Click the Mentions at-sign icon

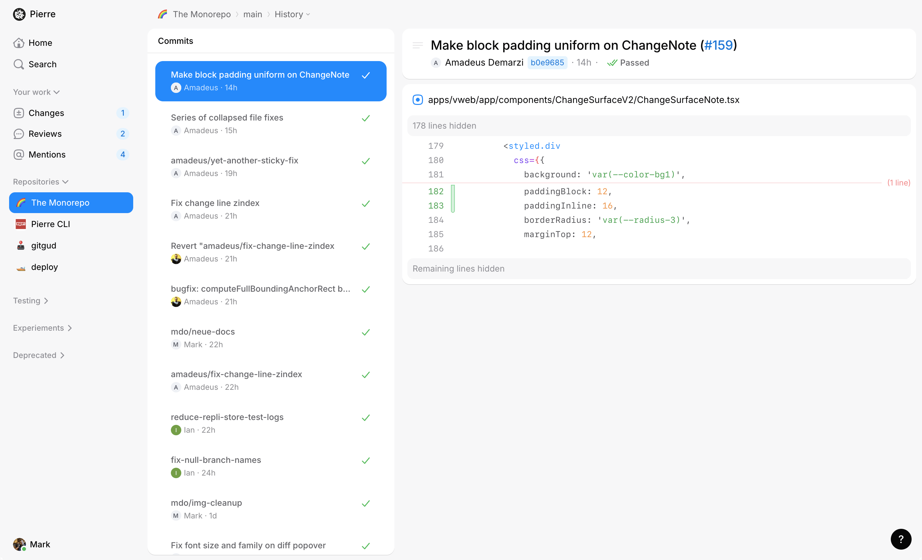pyautogui.click(x=19, y=155)
